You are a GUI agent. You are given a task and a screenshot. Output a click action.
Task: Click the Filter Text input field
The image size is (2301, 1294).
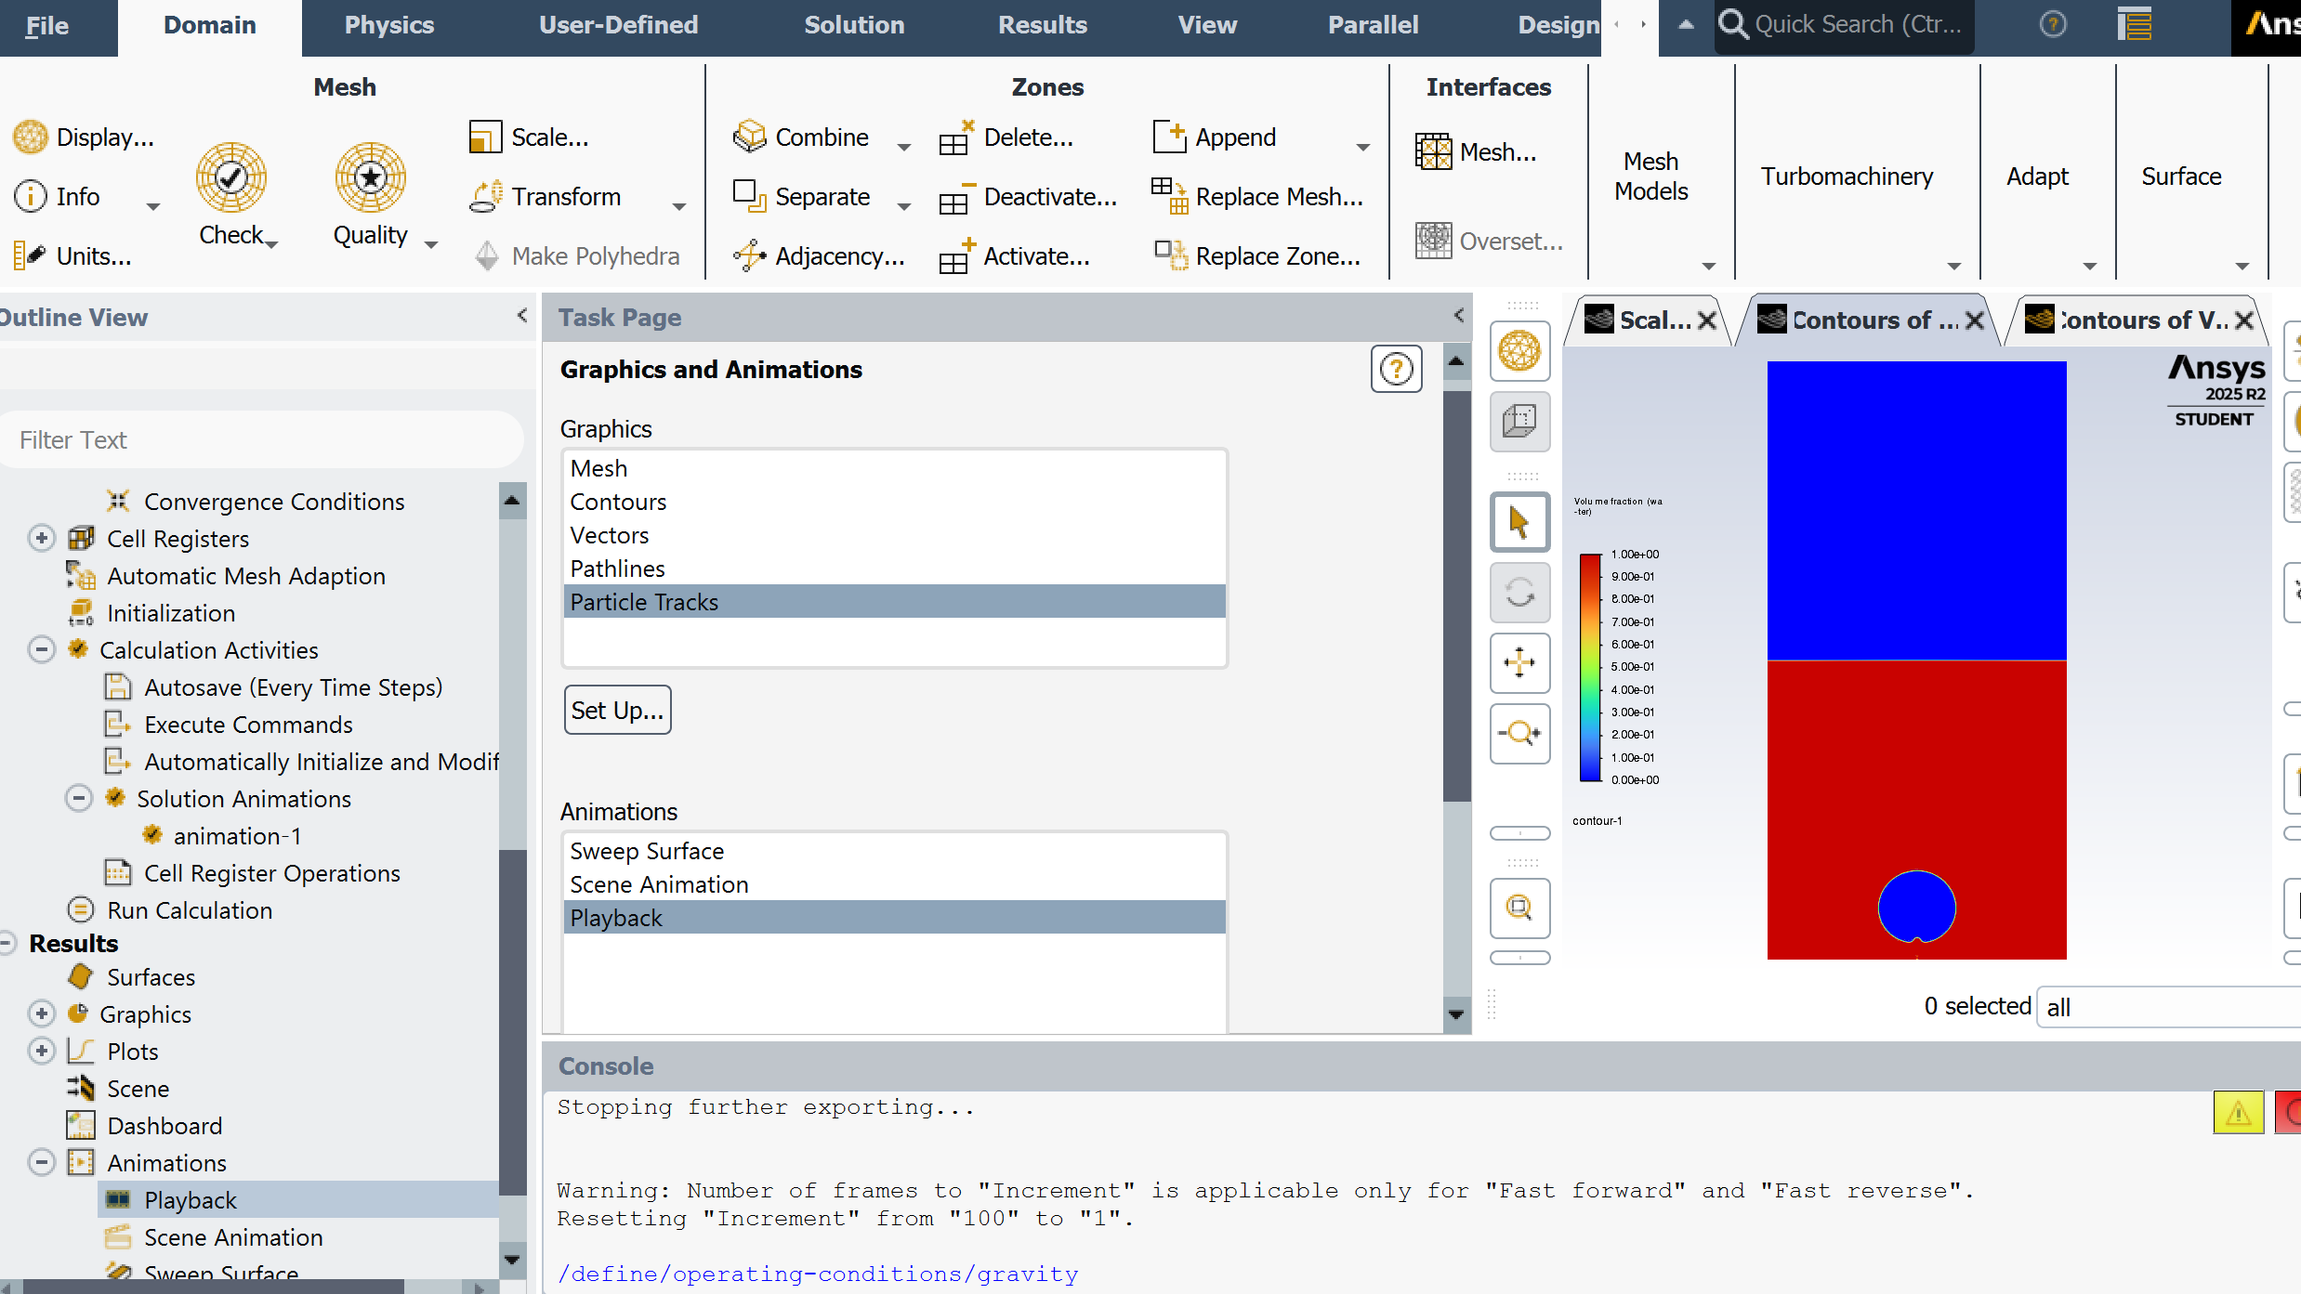click(260, 439)
